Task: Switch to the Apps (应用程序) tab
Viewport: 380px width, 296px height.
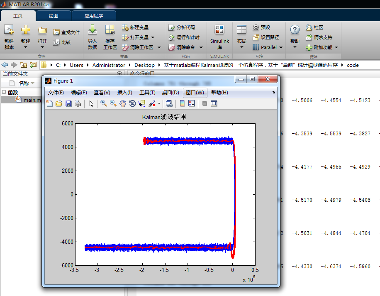Action: click(x=94, y=16)
